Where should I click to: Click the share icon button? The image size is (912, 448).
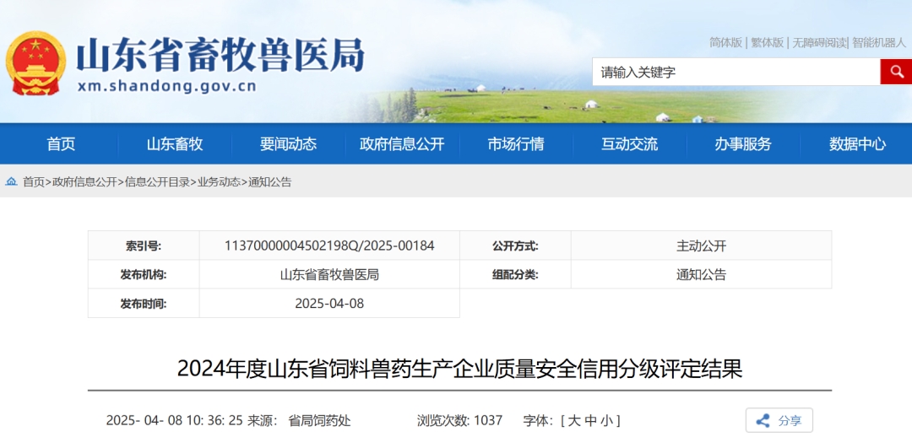click(779, 420)
